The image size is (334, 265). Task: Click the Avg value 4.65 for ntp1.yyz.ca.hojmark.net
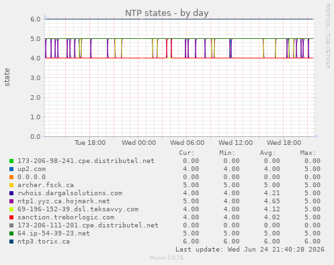tap(272, 201)
